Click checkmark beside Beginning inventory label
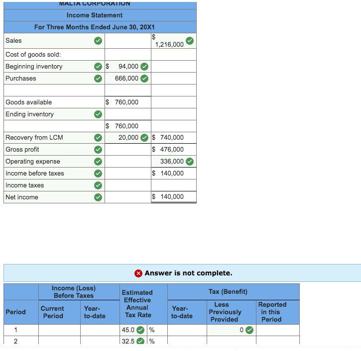Viewport: 361px width, 351px height. click(98, 67)
